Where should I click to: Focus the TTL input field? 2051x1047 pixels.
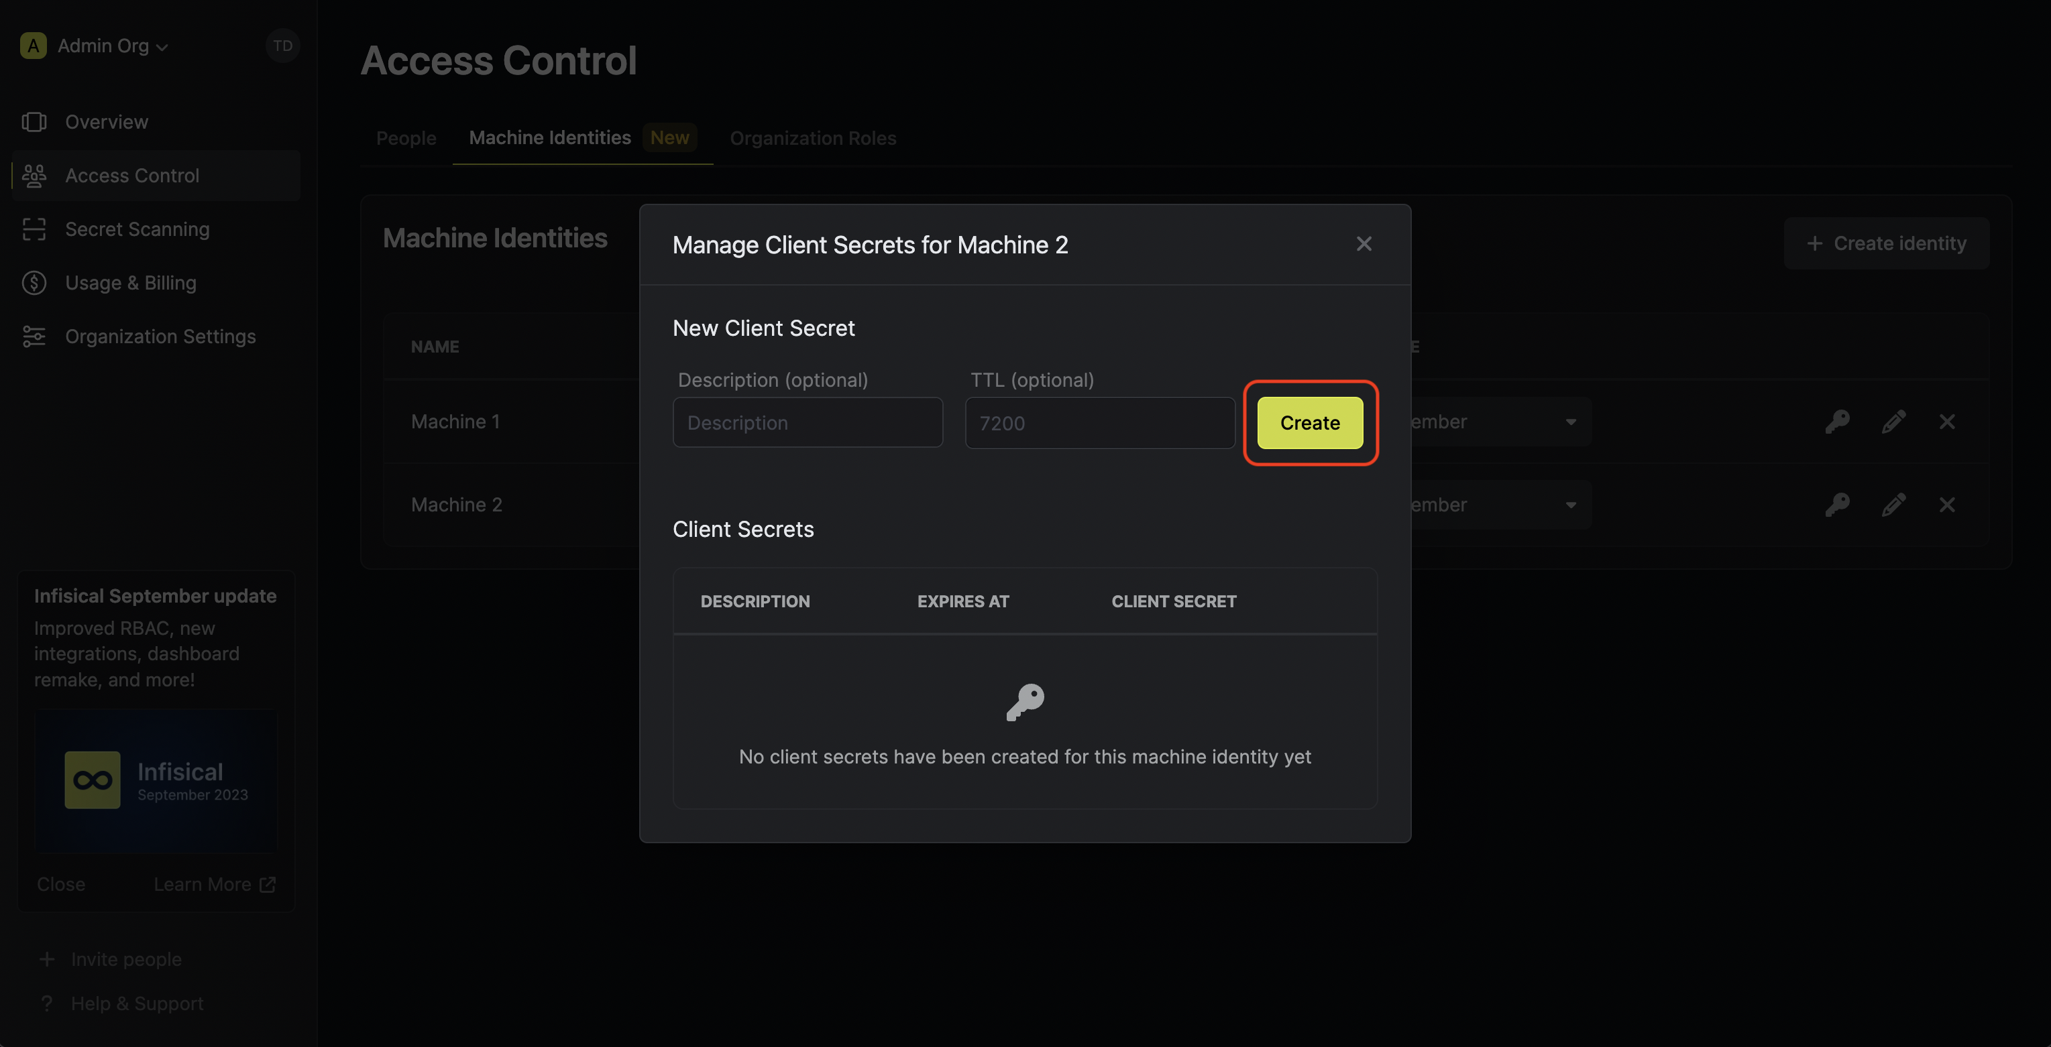[x=1099, y=422]
